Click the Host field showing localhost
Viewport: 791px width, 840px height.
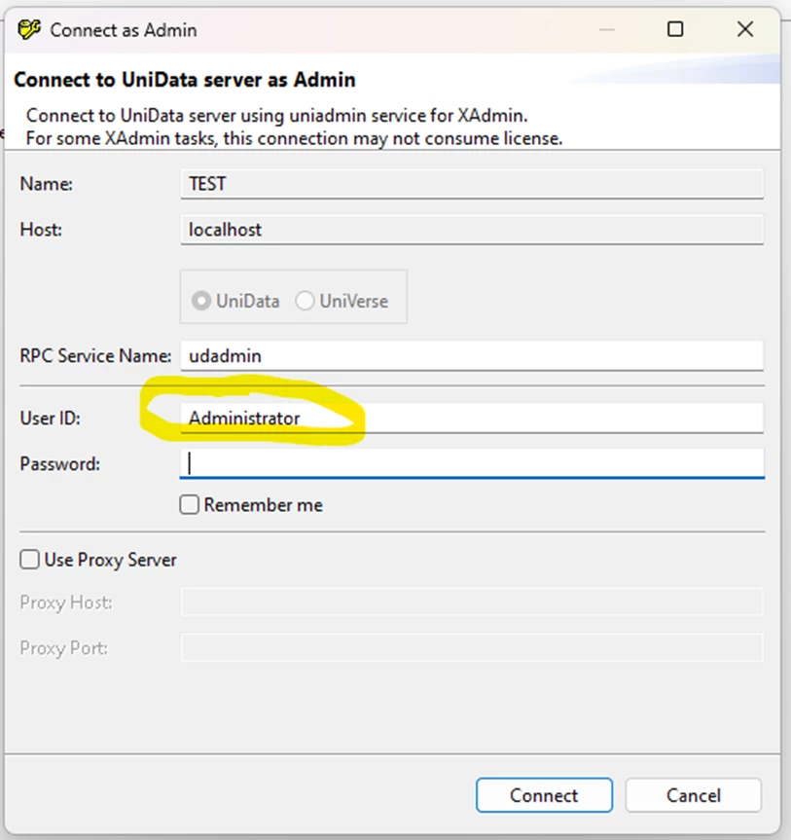pyautogui.click(x=472, y=230)
